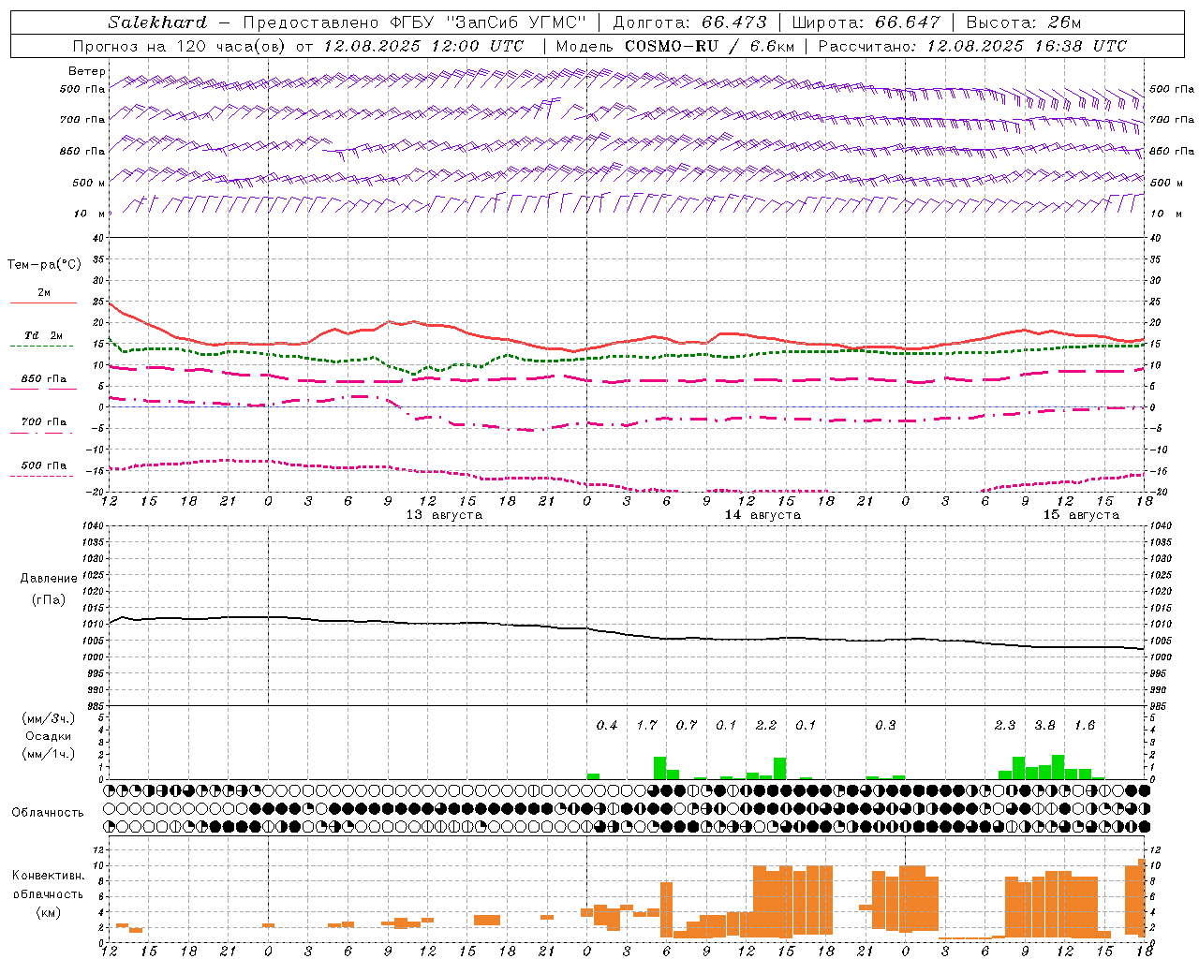Click the 2.3 precipitation amount
1199x959 pixels.
coord(1005,725)
